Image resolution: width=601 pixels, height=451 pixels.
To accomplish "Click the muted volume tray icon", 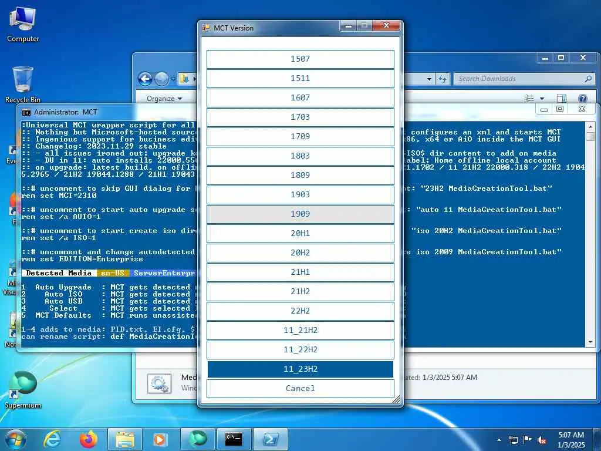I will coord(542,440).
